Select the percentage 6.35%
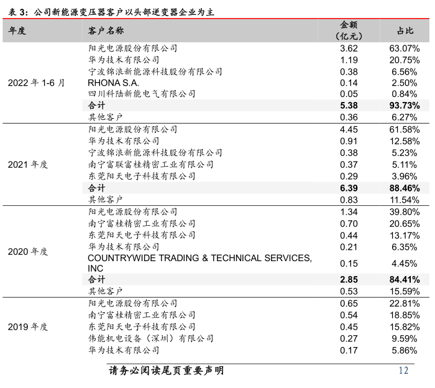The image size is (435, 388). coord(404,247)
